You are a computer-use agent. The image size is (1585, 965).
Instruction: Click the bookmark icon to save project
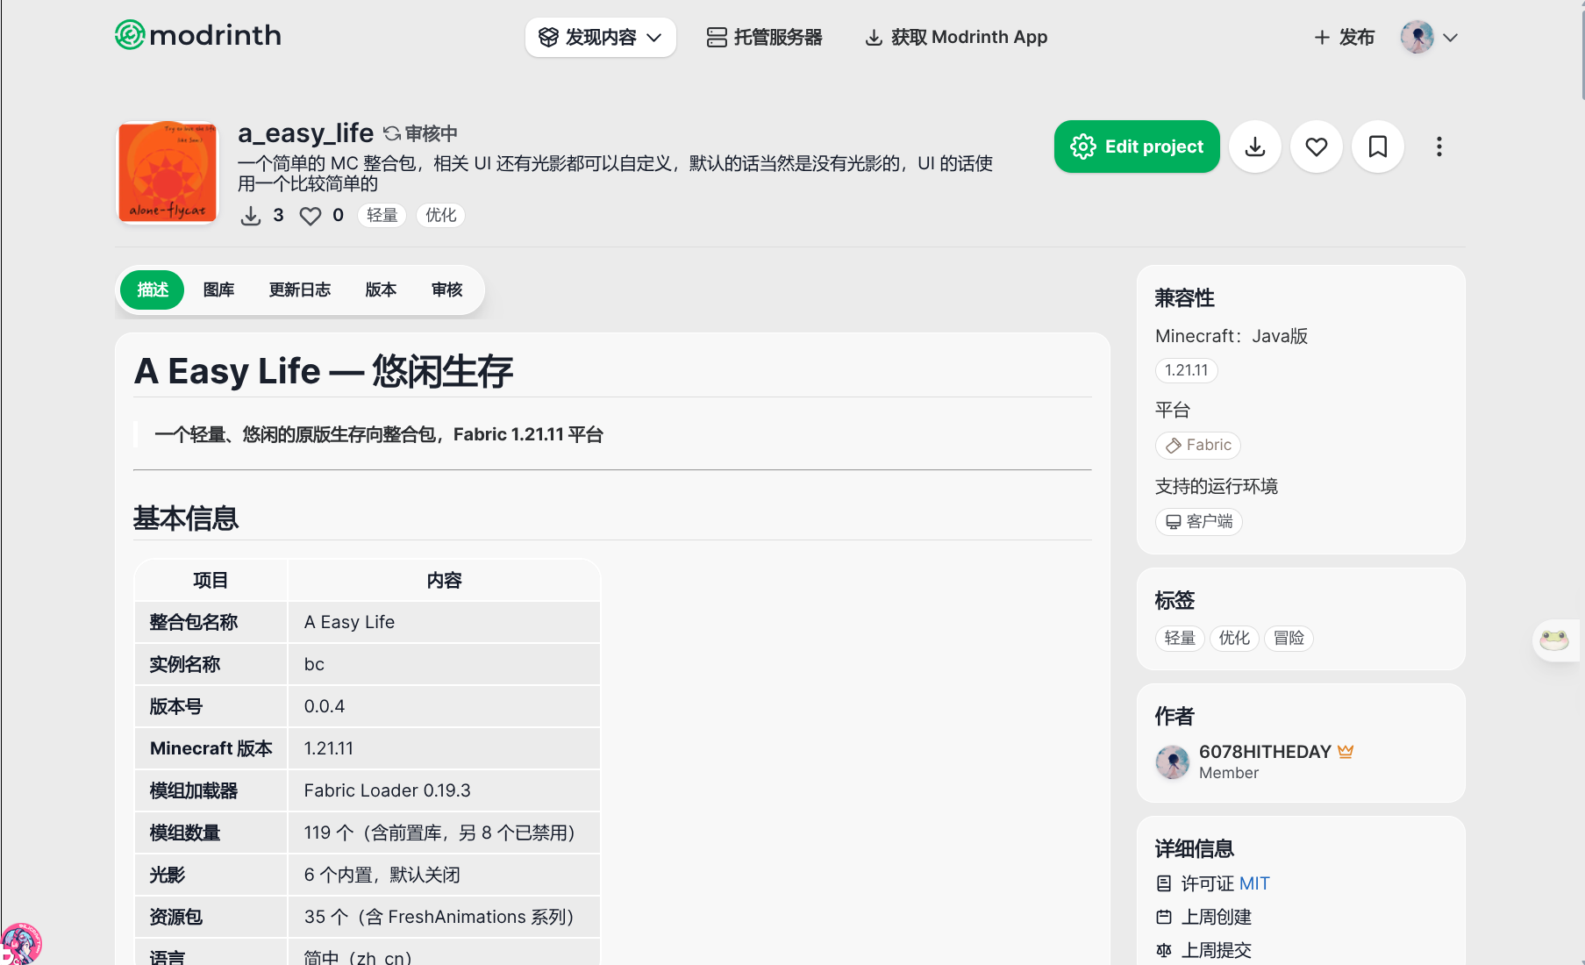(x=1378, y=147)
